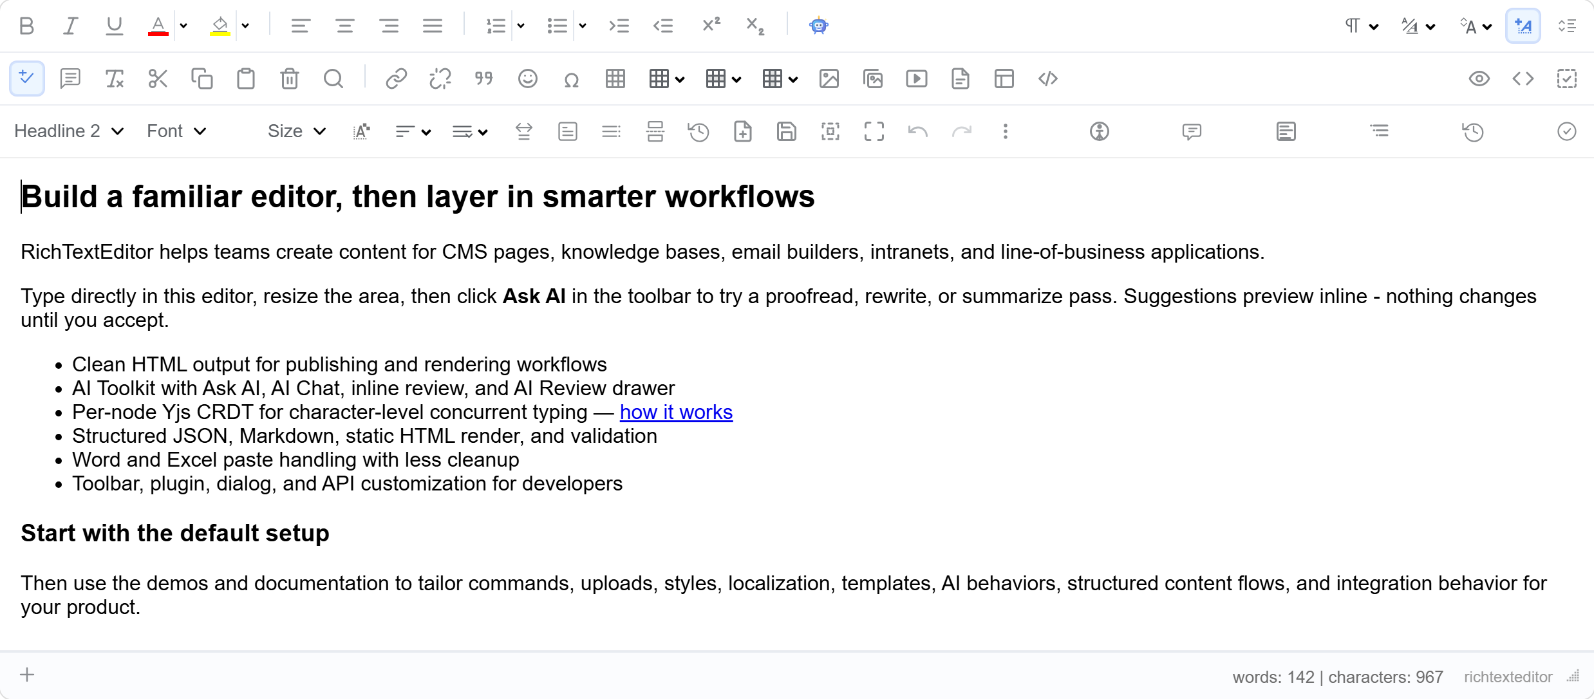Open find and replace search

click(333, 79)
